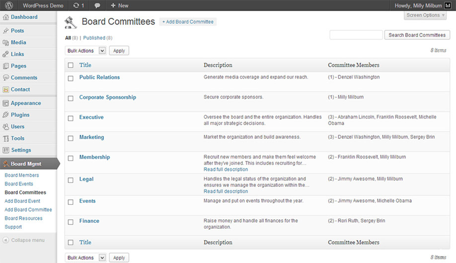Click the Dashboard home icon
The height and width of the screenshot is (263, 456).
tap(6, 17)
